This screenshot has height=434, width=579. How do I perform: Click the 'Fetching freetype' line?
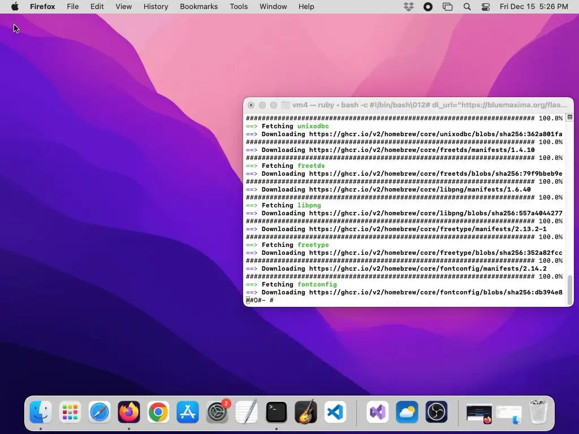pos(287,245)
